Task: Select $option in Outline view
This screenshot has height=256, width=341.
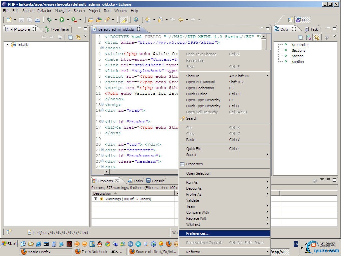Action: coord(298,62)
